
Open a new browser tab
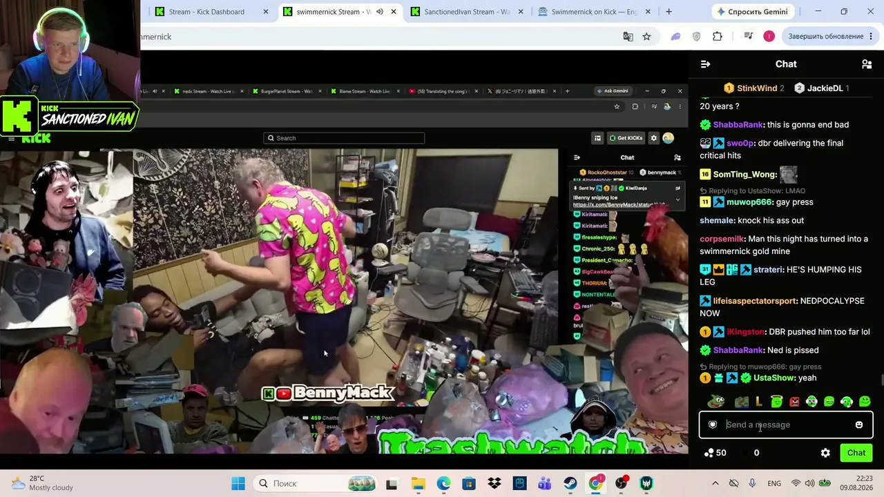[x=669, y=12]
